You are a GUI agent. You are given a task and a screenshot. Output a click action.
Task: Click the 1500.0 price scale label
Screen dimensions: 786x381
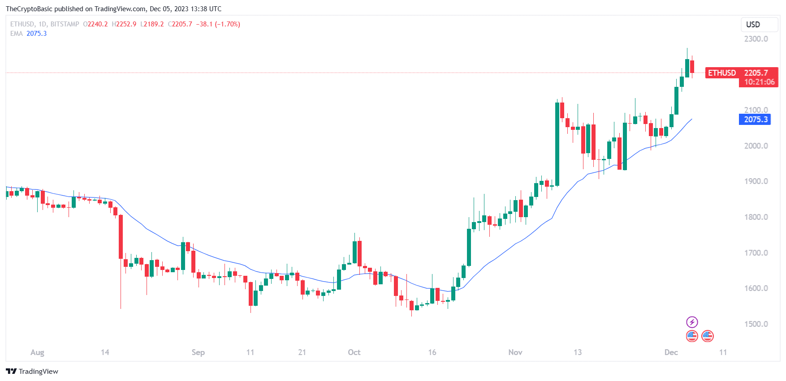pos(756,324)
